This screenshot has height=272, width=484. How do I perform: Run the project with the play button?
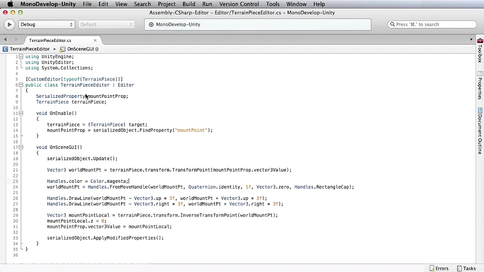coord(9,24)
